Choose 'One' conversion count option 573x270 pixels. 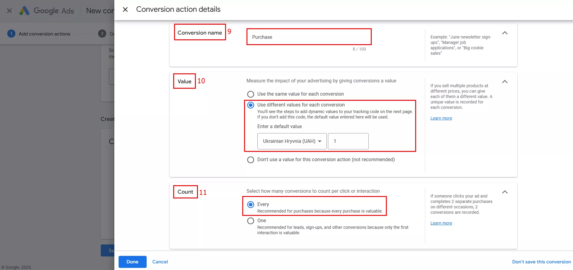(x=250, y=221)
